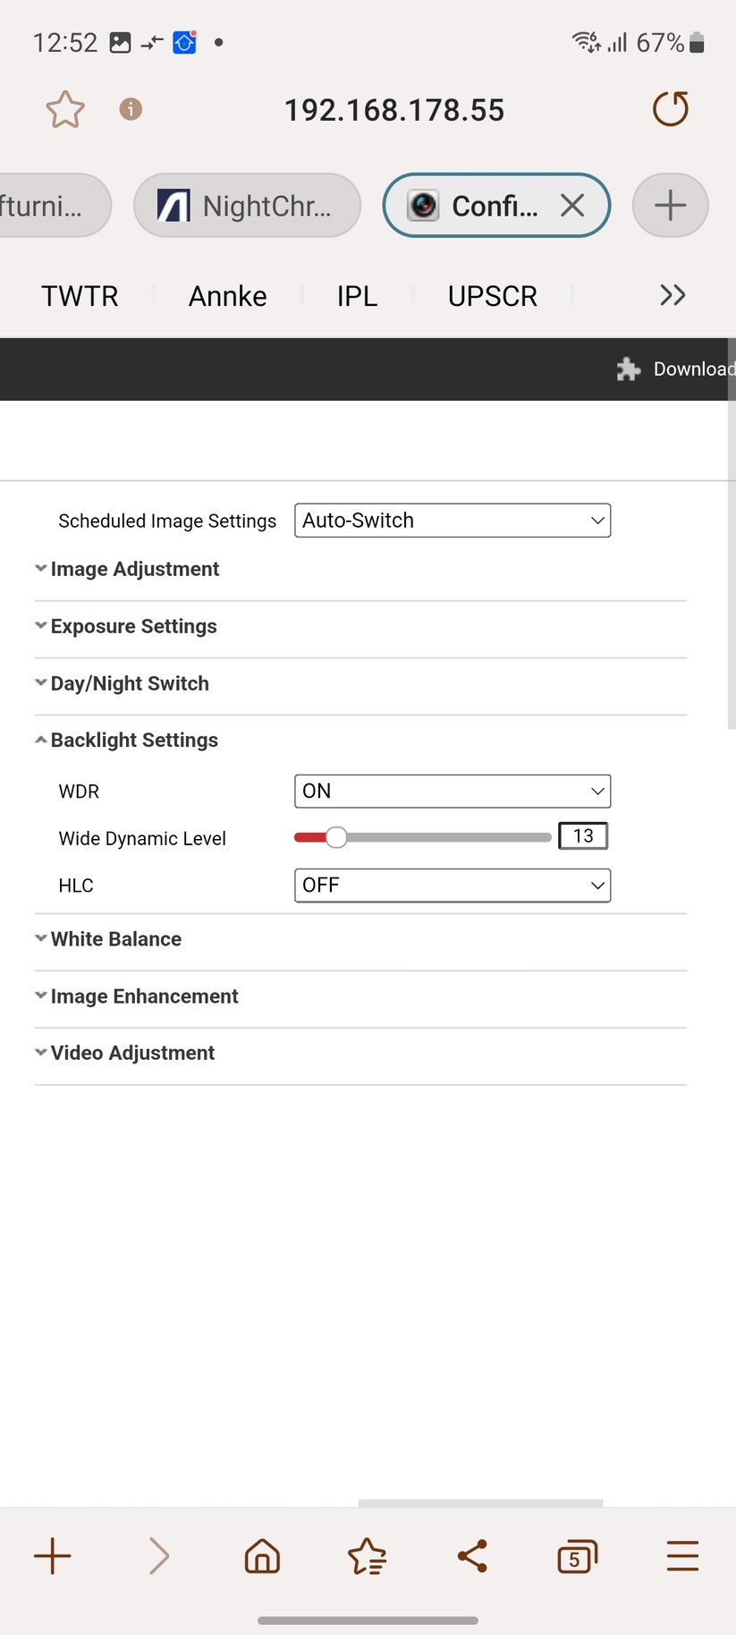Open the page info icon beside the star
The width and height of the screenshot is (736, 1635).
coord(131,109)
